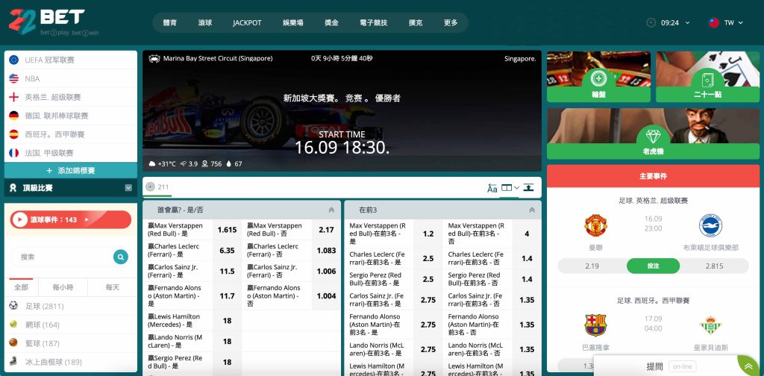
Task: Click the 二十一點 blackjack tile
Action: pyautogui.click(x=707, y=76)
